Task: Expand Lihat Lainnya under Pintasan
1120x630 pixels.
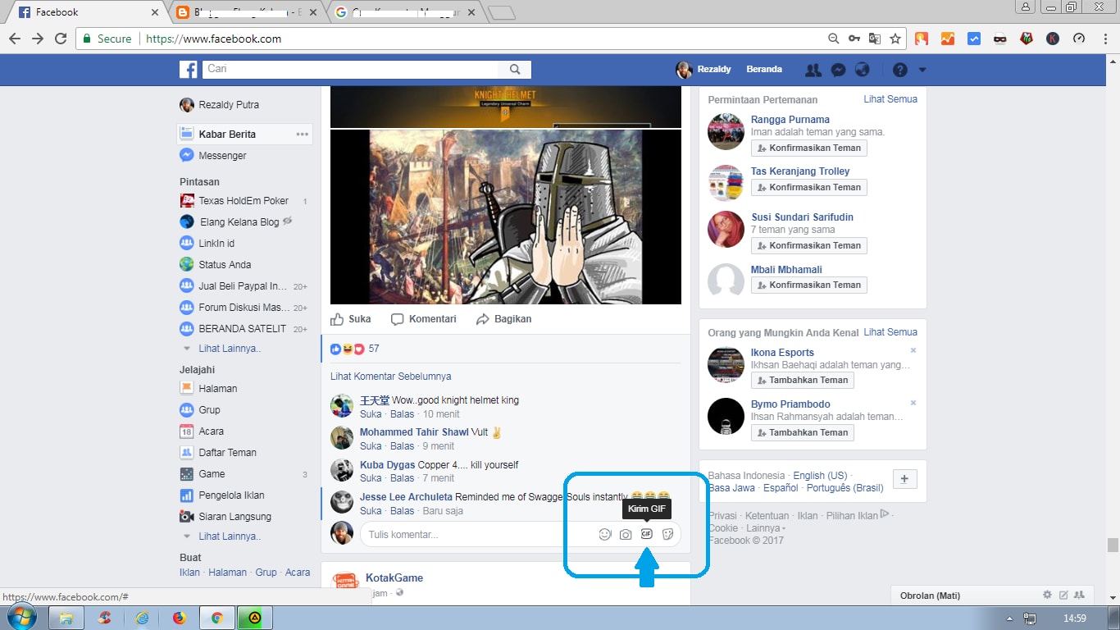Action: coord(230,349)
